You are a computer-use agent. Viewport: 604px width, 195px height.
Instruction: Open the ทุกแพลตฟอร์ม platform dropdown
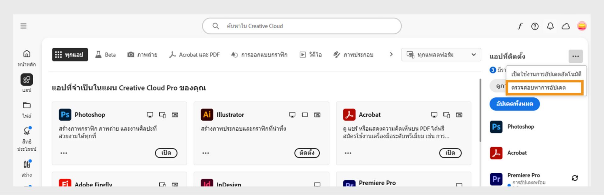(441, 55)
